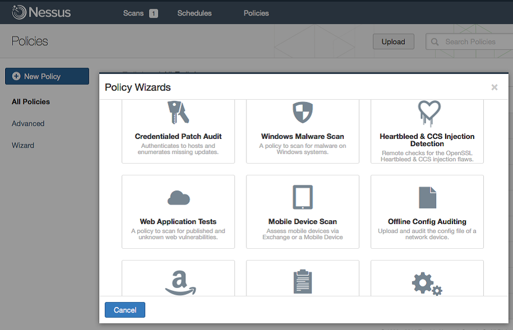This screenshot has width=513, height=330.
Task: Click the Offline Config Auditing title
Action: (427, 222)
